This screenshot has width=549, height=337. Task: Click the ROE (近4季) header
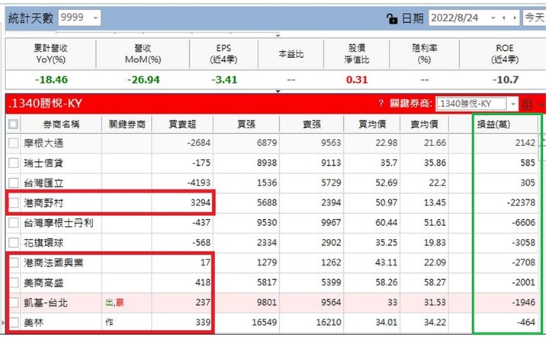pyautogui.click(x=505, y=54)
